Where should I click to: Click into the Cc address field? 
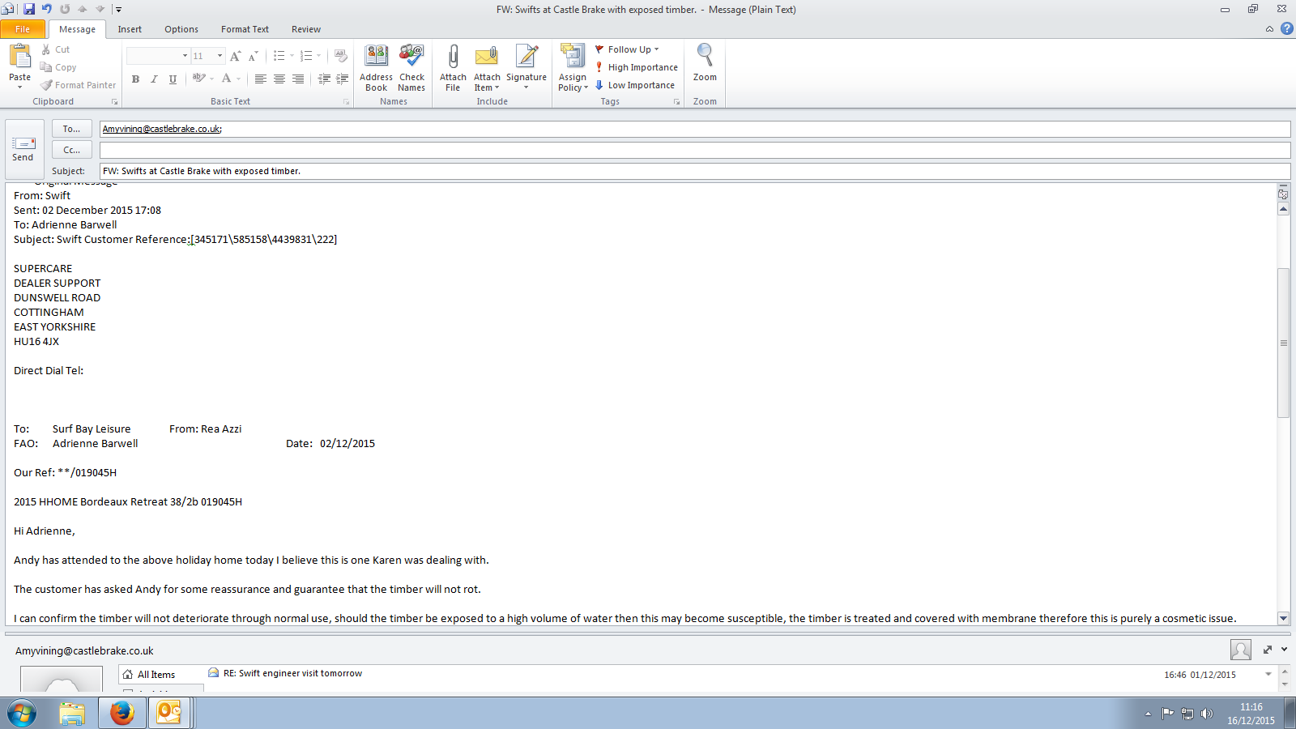695,151
